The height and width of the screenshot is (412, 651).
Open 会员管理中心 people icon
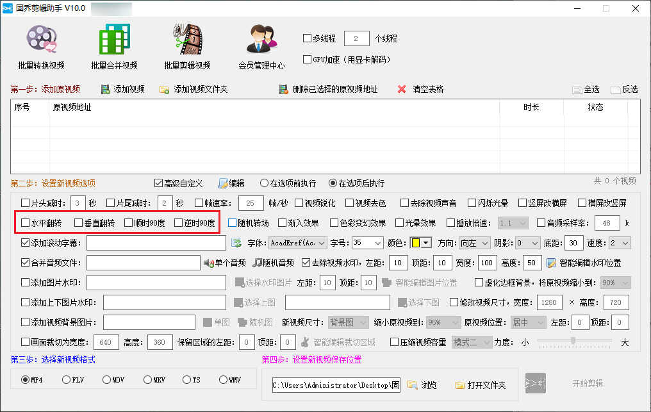[x=261, y=39]
